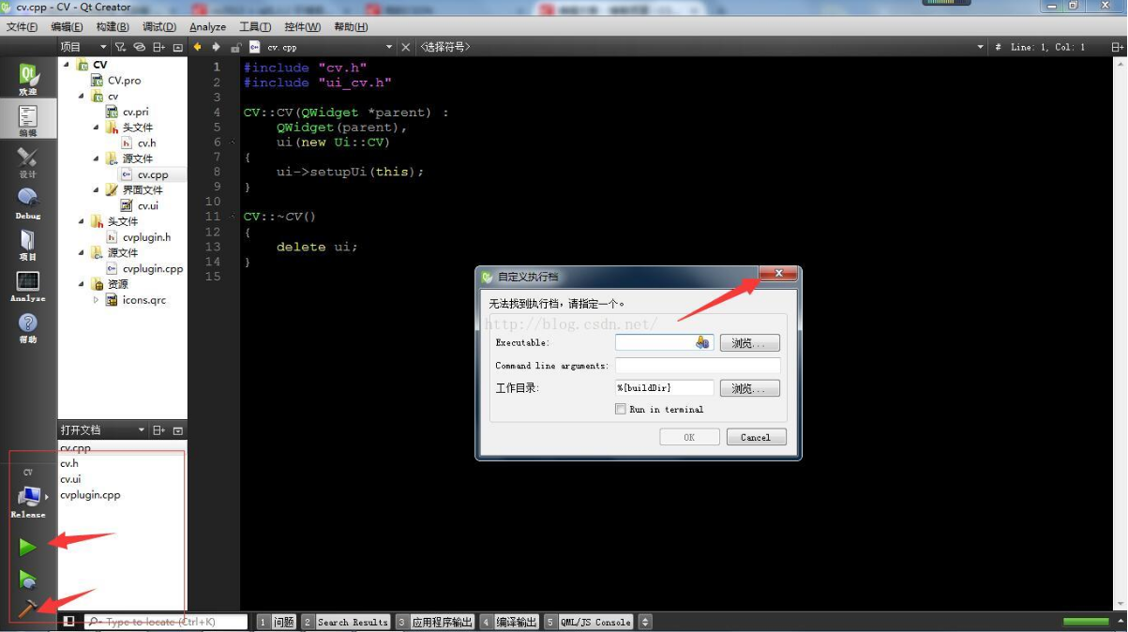Switch to Edit mode (编辑)

[x=28, y=120]
